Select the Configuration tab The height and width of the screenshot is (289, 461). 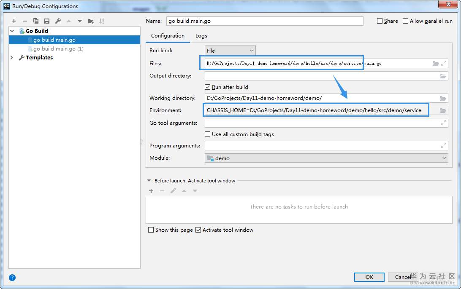[168, 36]
